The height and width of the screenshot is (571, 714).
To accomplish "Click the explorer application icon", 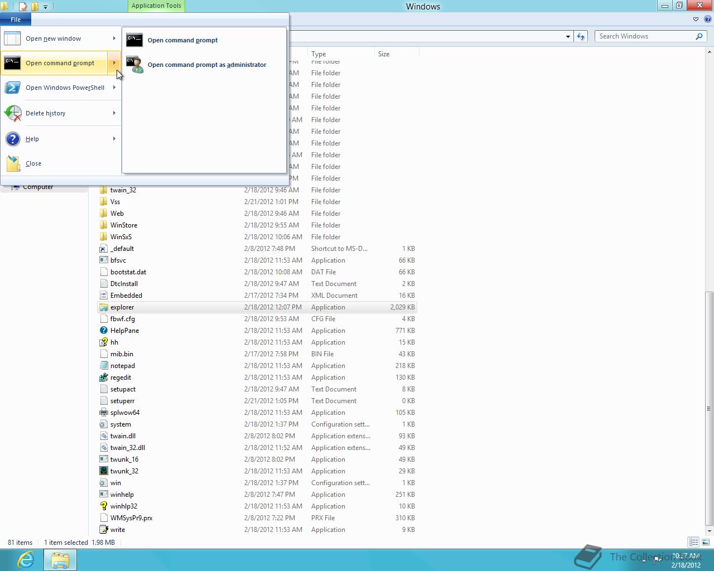I will click(103, 307).
